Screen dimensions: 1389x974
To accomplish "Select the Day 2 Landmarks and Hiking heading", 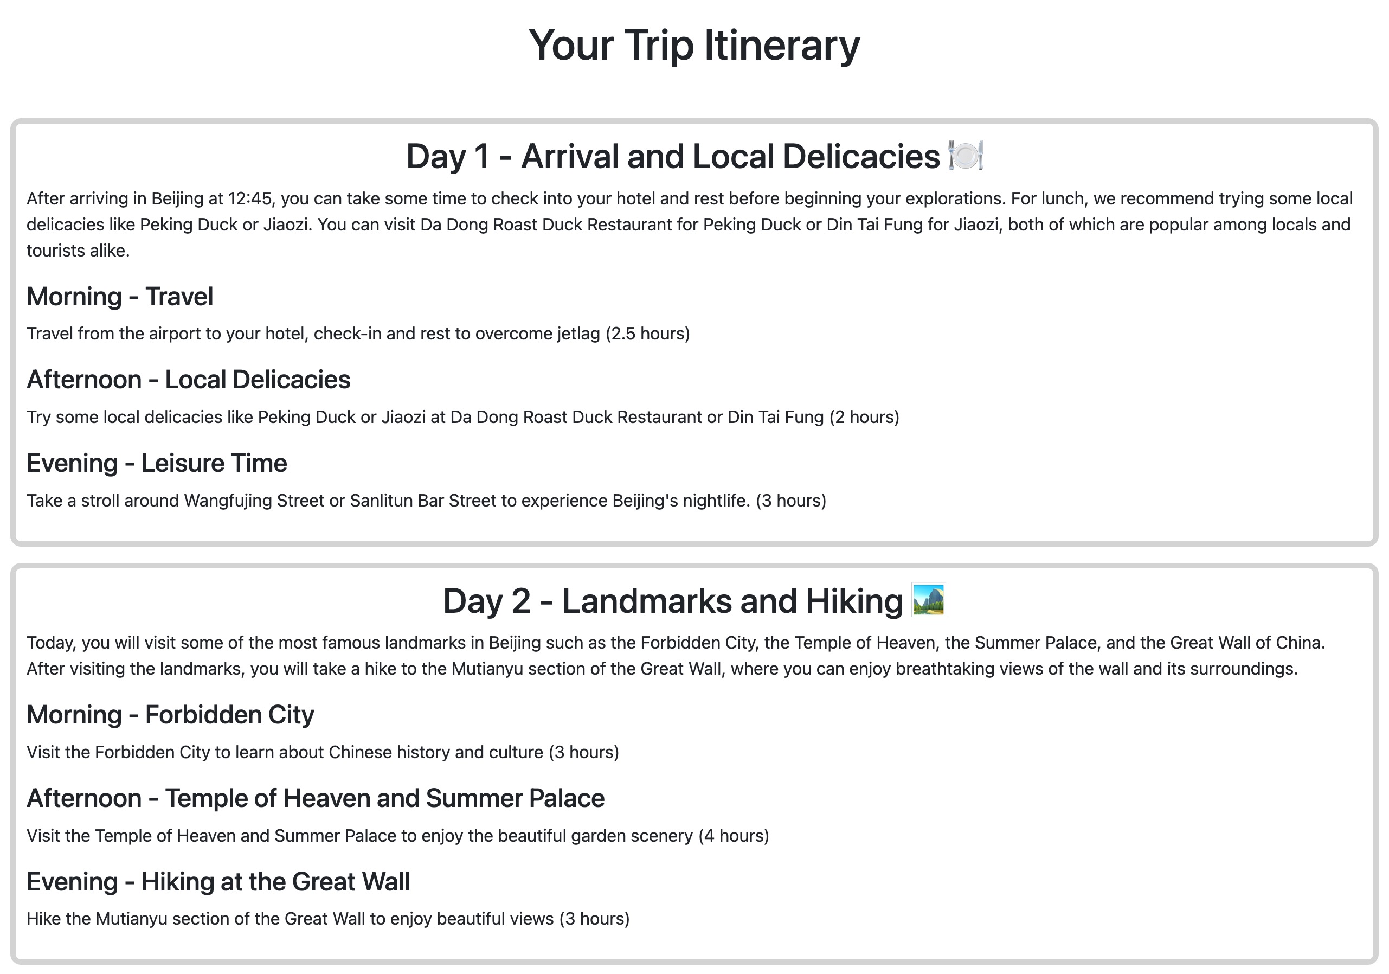I will [x=694, y=601].
